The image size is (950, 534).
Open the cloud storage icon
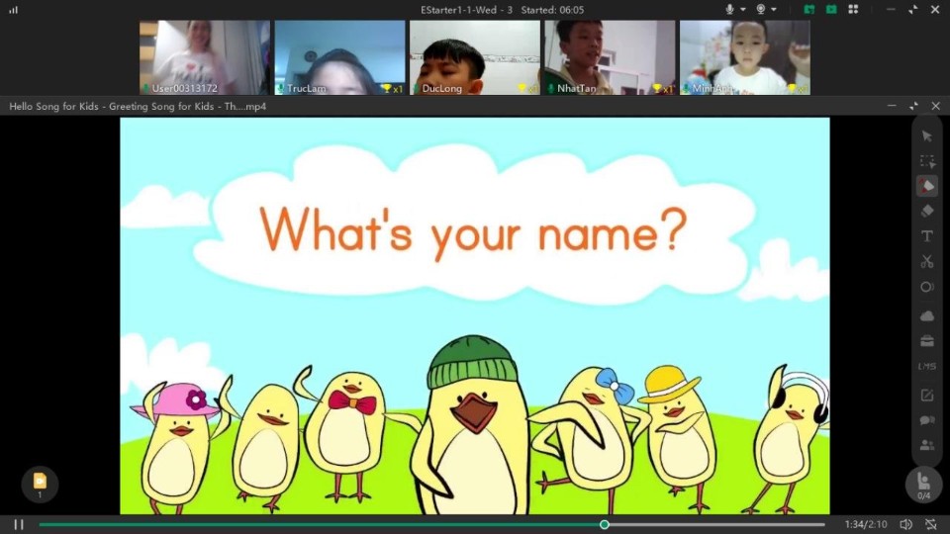[927, 315]
